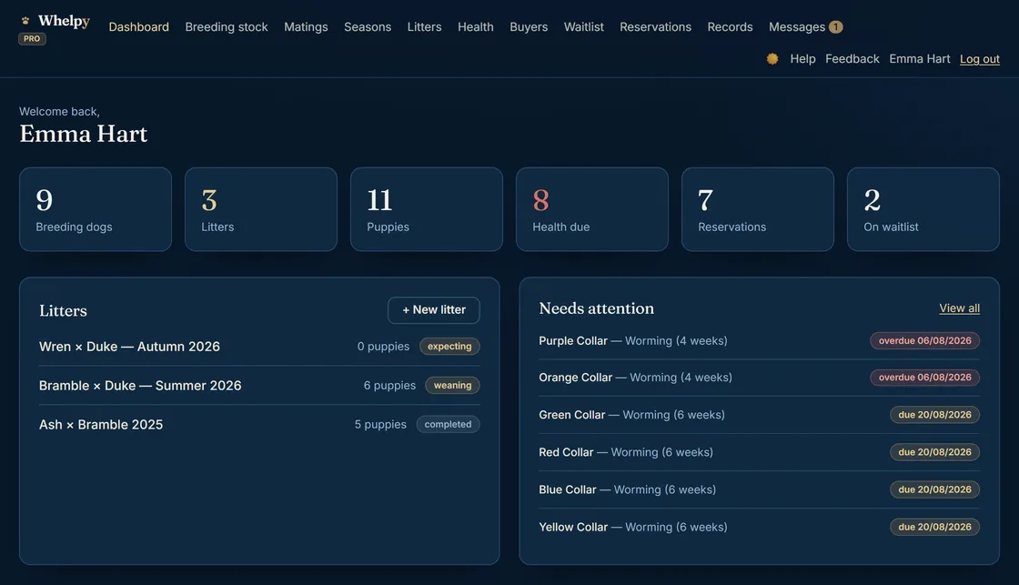
Task: Click due 20/08/2026 badge for Yellow Collar
Action: tap(934, 527)
